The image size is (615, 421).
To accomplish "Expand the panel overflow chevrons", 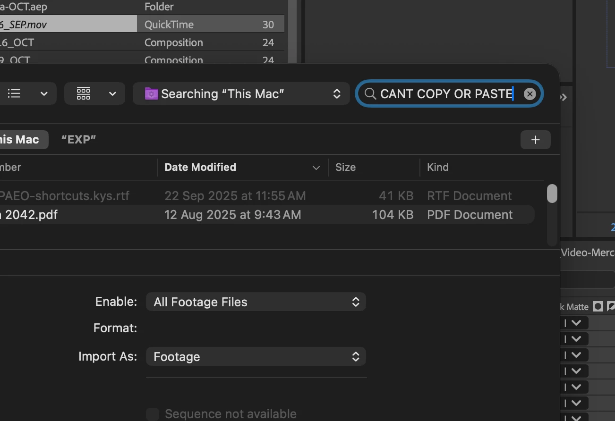I will 564,97.
